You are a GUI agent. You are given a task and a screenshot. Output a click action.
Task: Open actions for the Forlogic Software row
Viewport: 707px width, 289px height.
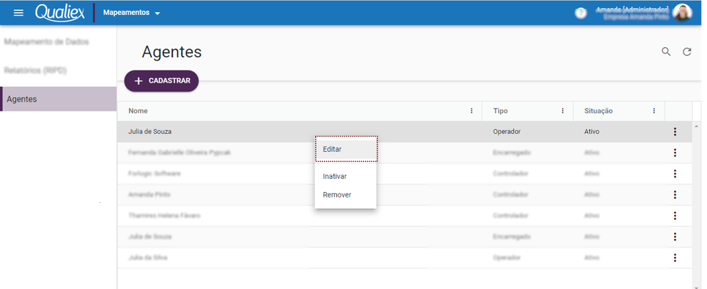pos(675,174)
